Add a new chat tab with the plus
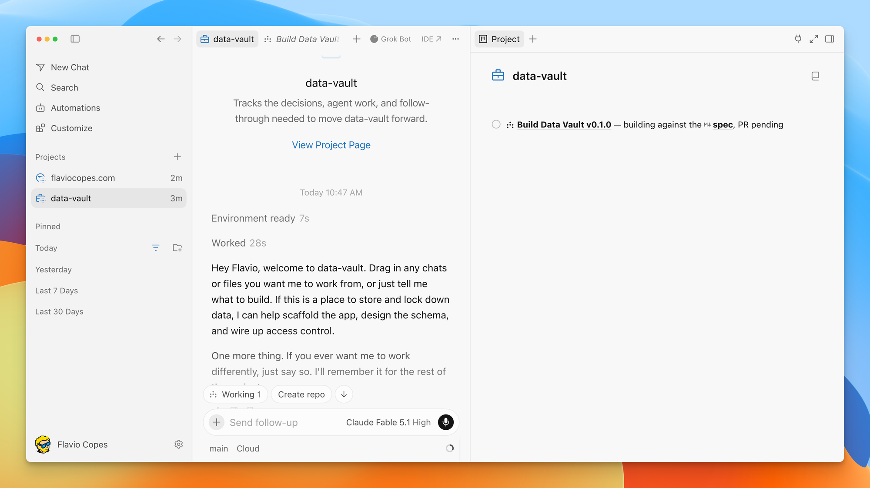This screenshot has width=870, height=488. (x=357, y=39)
